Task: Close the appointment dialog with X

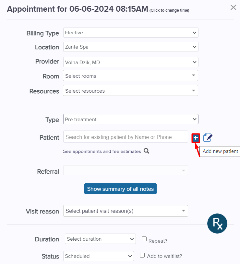Action: coord(233,7)
